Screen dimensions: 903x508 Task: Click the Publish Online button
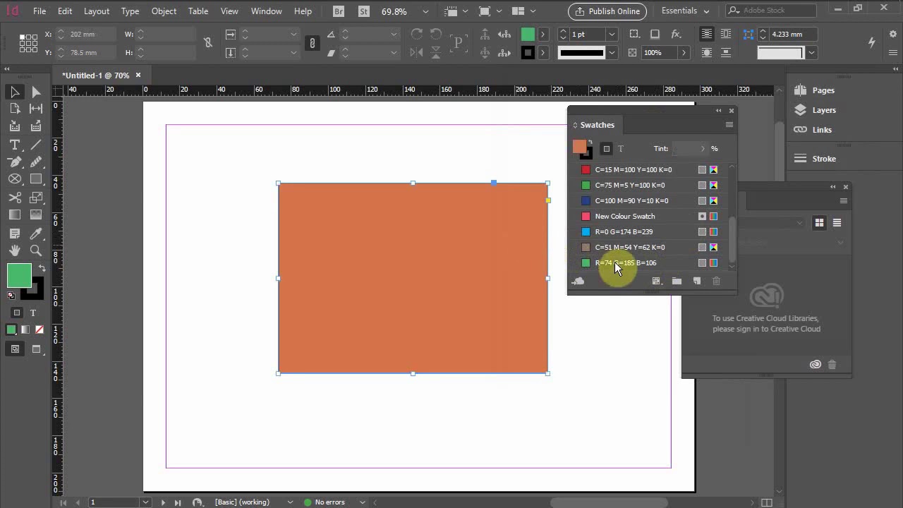(x=607, y=11)
